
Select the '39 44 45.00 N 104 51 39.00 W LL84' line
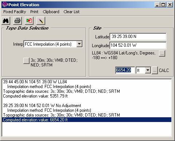point(35,82)
